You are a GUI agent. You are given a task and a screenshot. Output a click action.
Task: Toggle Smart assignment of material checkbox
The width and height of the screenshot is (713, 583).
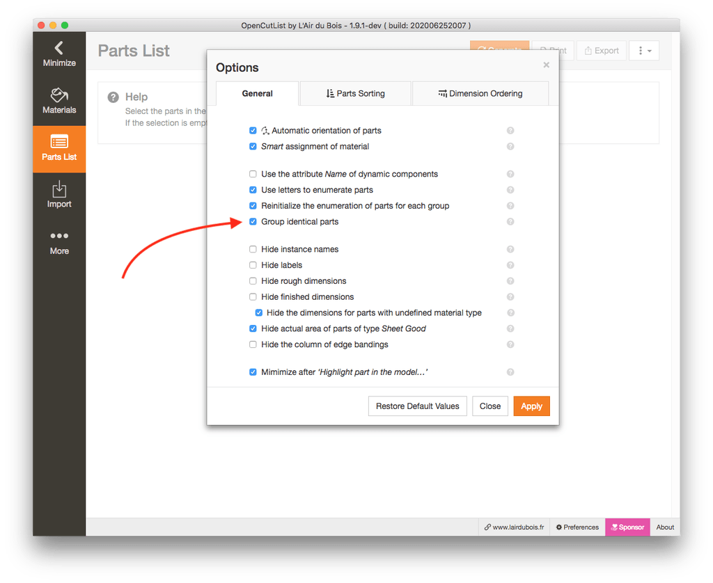[253, 147]
